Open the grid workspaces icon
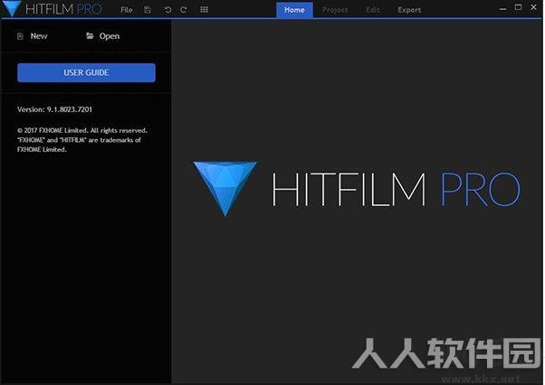 click(x=204, y=10)
